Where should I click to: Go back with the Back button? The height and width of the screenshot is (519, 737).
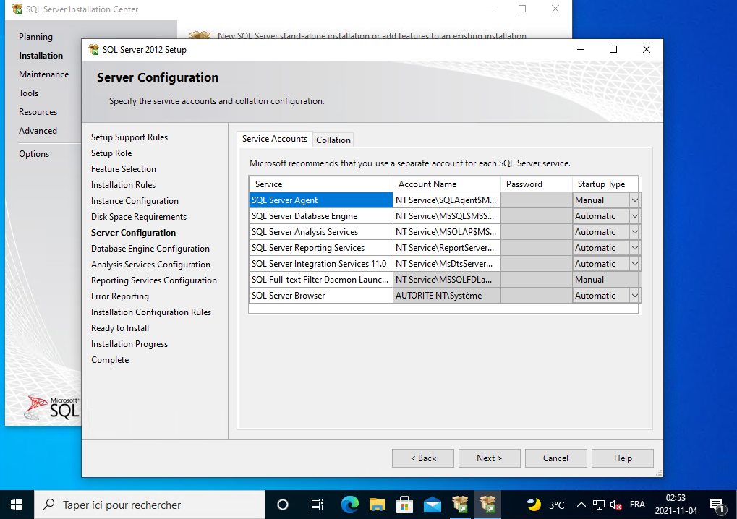tap(423, 458)
